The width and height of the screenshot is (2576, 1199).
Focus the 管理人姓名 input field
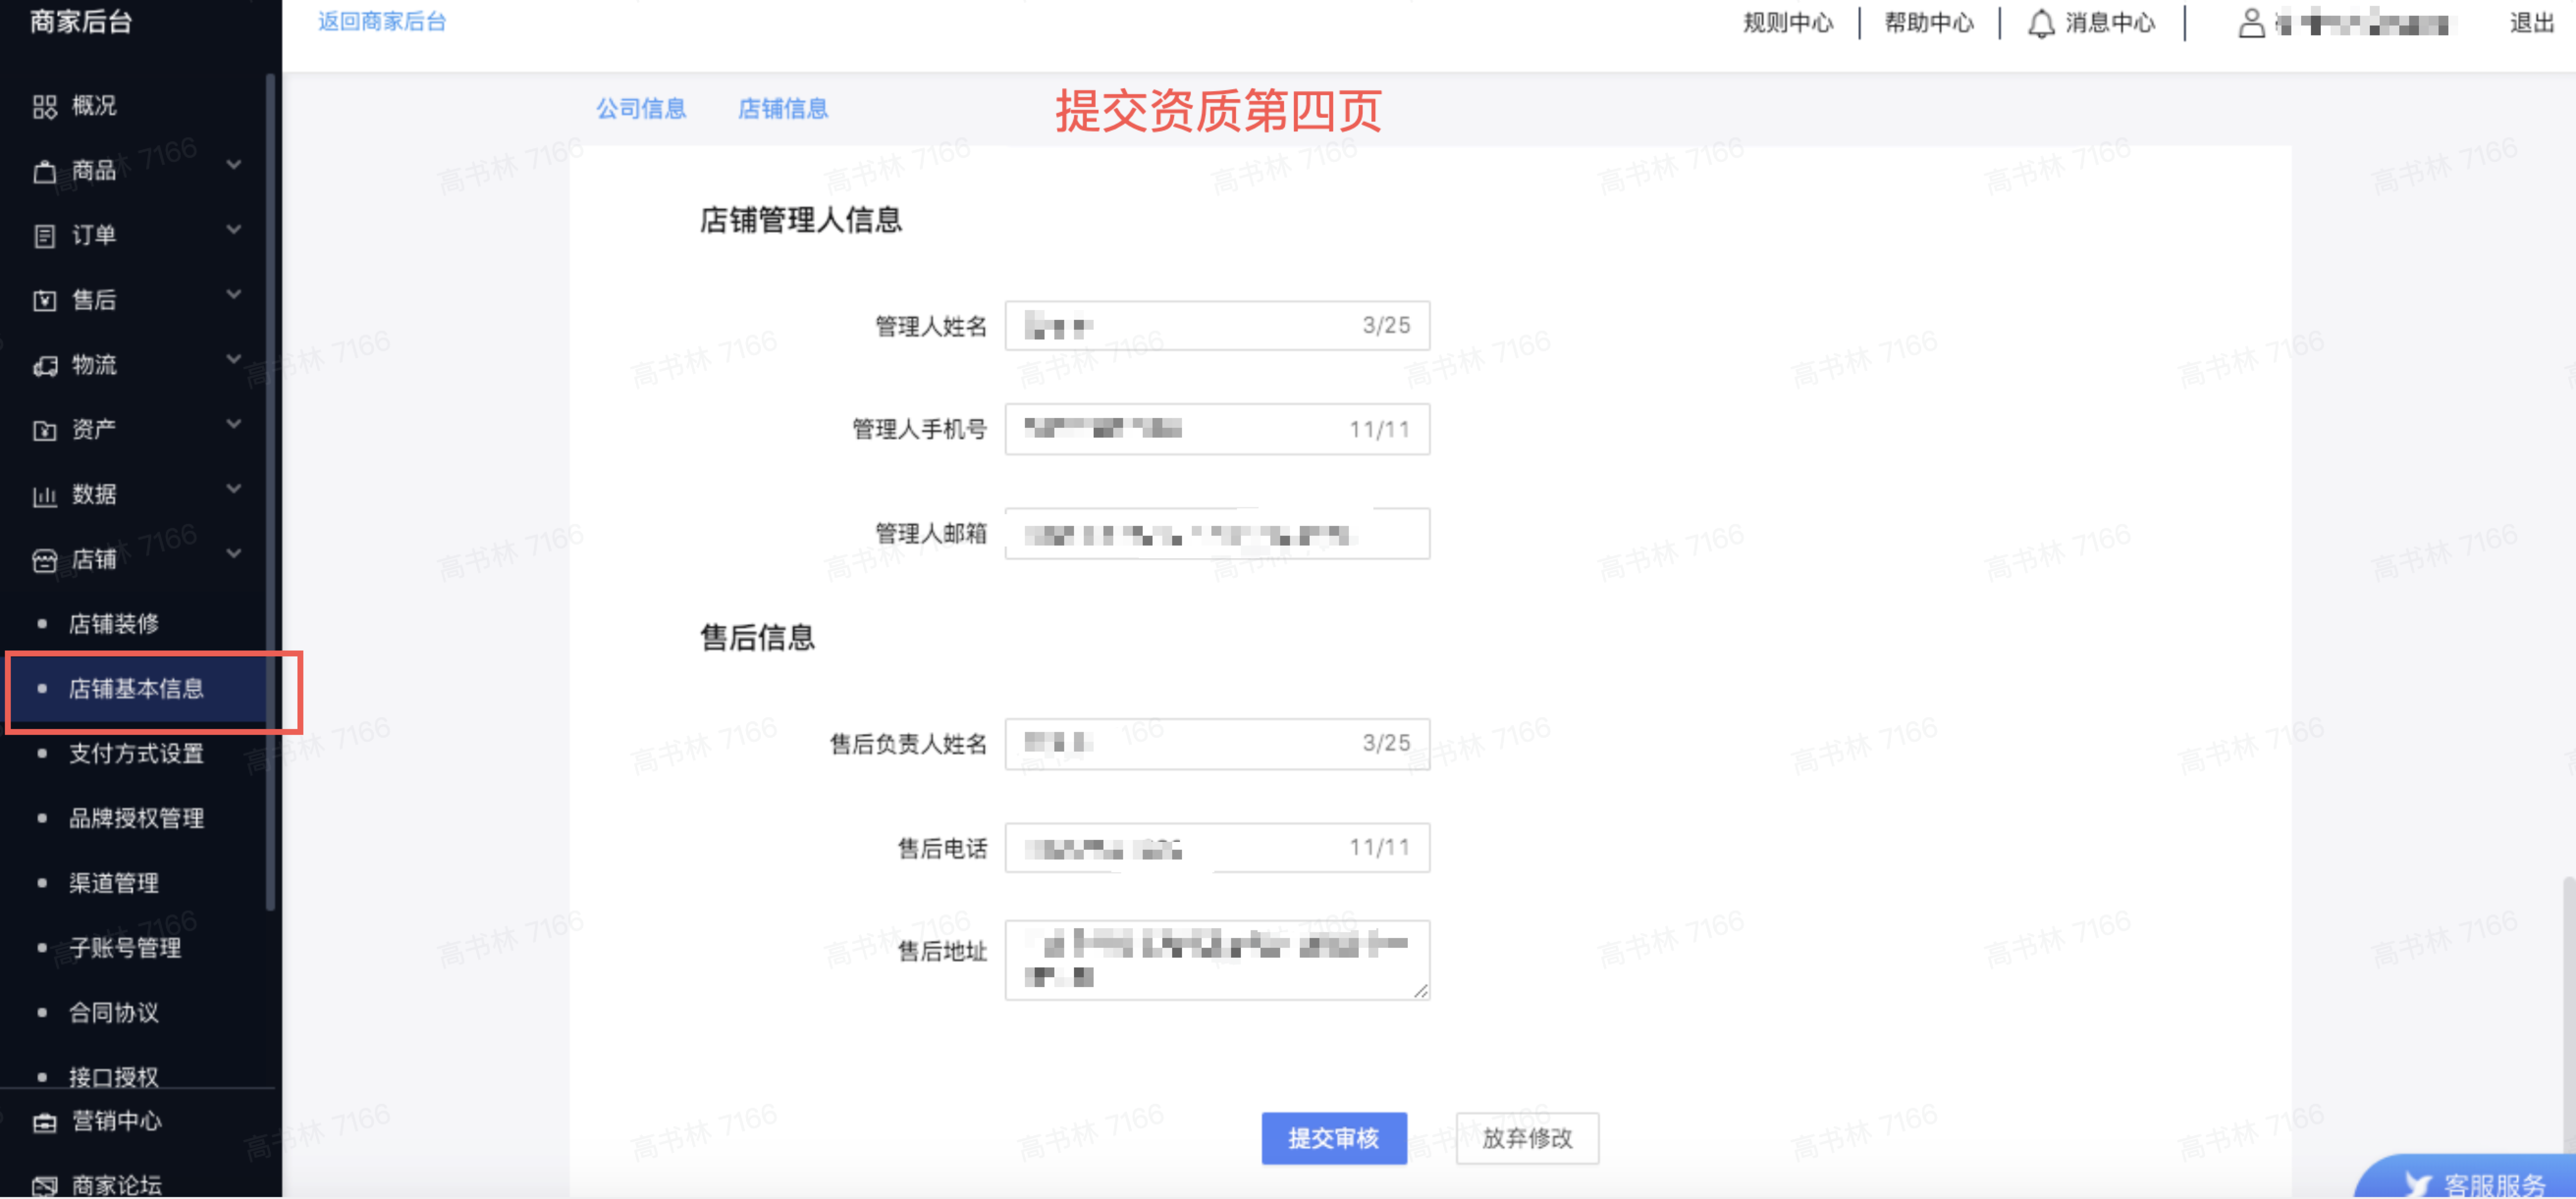pyautogui.click(x=1217, y=326)
